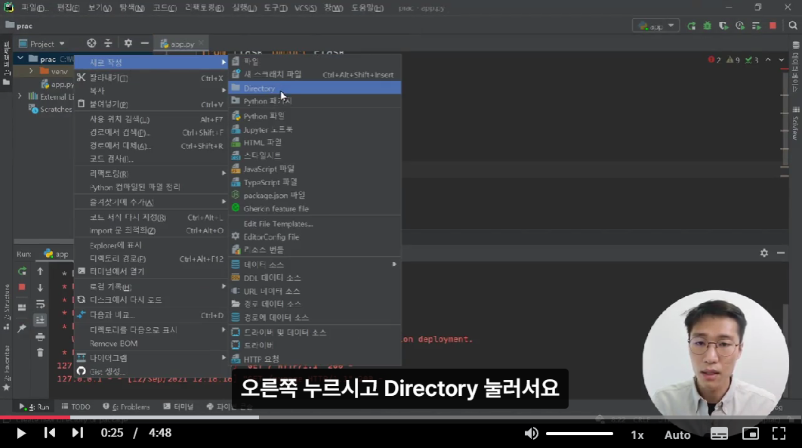Viewport: 802px width, 448px height.
Task: Mute the video with the speaker icon
Action: click(x=532, y=434)
